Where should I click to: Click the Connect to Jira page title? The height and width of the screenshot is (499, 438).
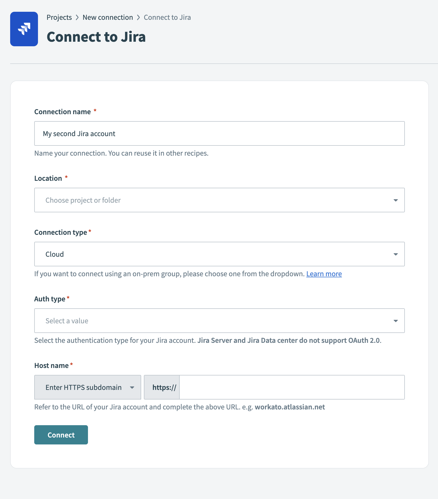tap(96, 37)
